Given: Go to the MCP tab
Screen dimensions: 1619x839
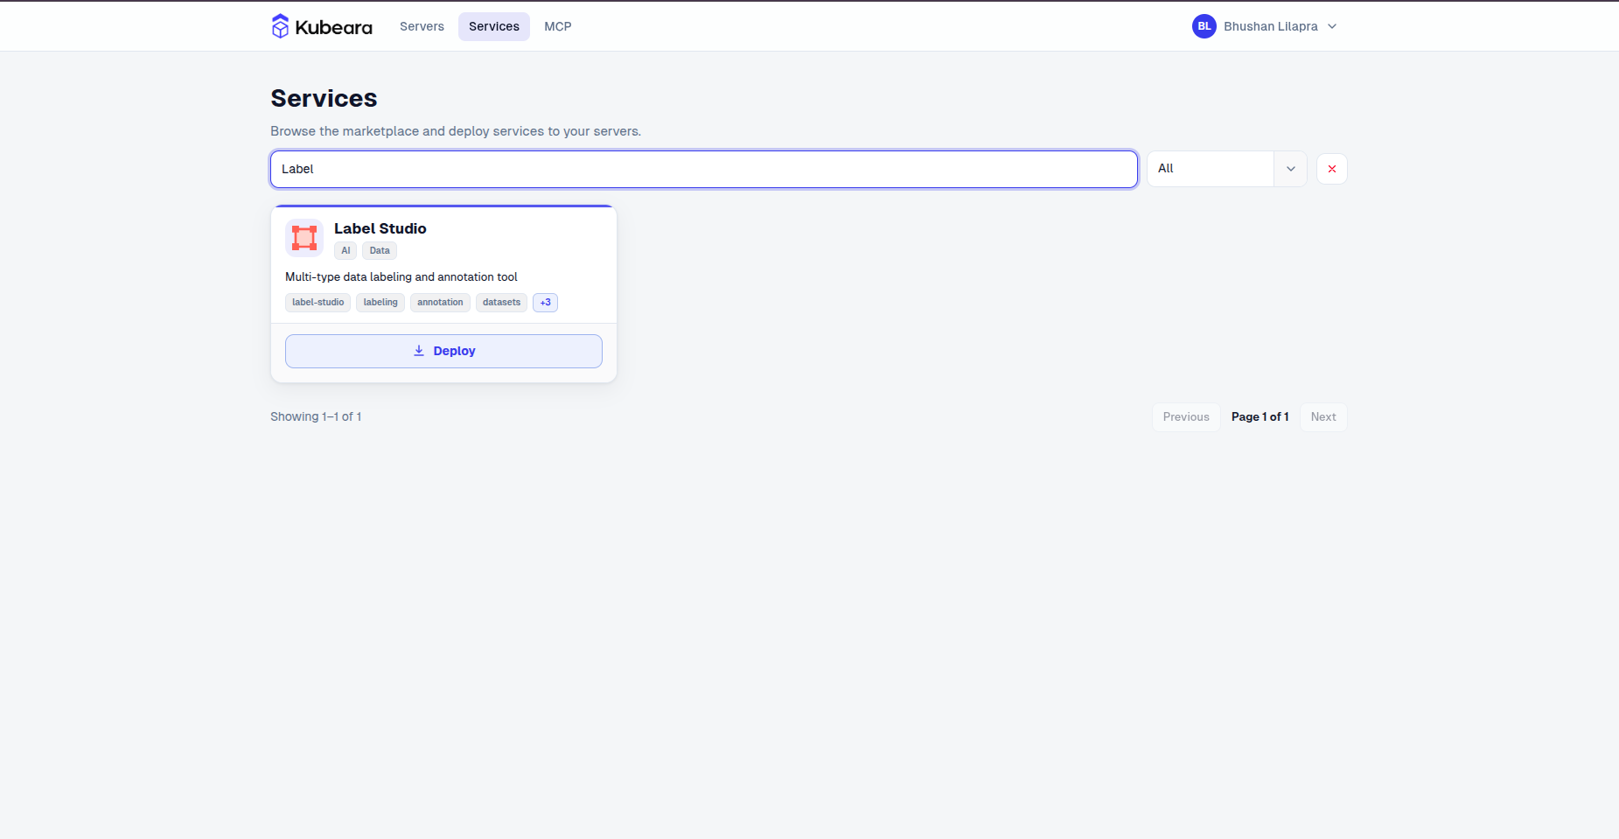Looking at the screenshot, I should [x=558, y=26].
